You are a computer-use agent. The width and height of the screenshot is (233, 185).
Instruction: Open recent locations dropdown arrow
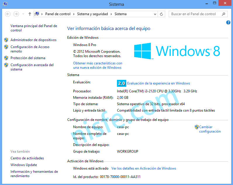(x=23, y=14)
